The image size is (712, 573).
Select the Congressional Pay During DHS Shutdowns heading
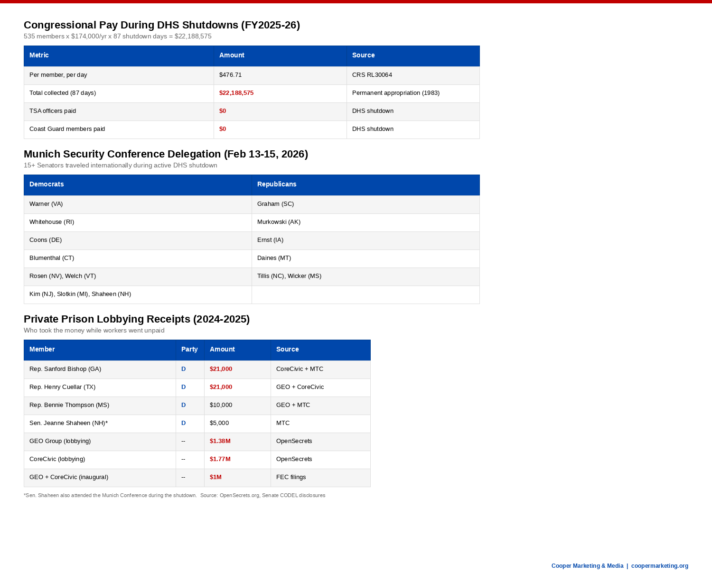[x=162, y=25]
